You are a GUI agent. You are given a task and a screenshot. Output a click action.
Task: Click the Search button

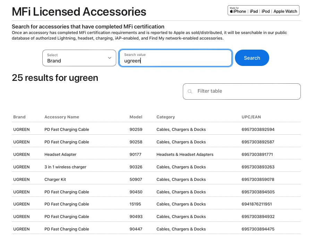(252, 58)
